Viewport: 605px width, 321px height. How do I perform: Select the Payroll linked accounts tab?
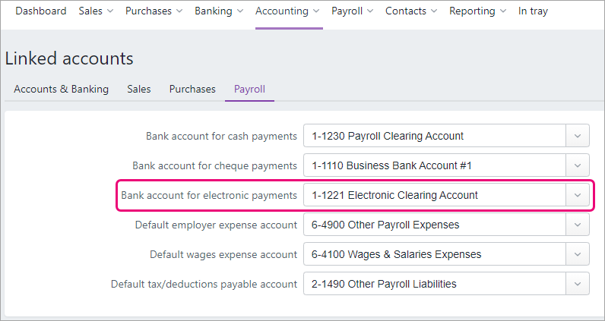[249, 89]
